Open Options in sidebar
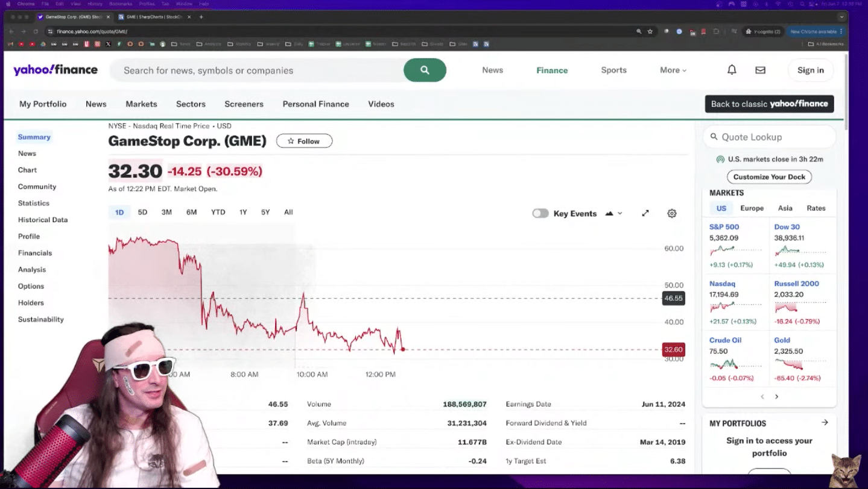Image resolution: width=868 pixels, height=489 pixels. (x=31, y=286)
